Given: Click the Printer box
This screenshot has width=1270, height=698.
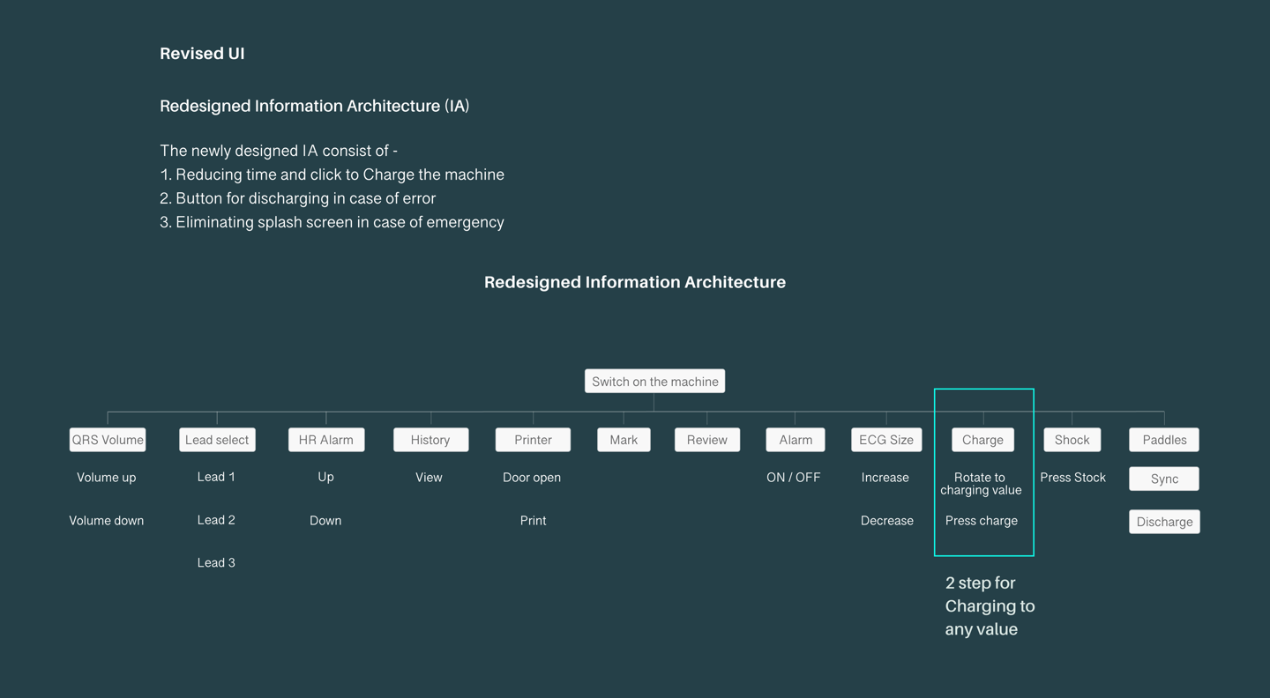Looking at the screenshot, I should [x=533, y=440].
